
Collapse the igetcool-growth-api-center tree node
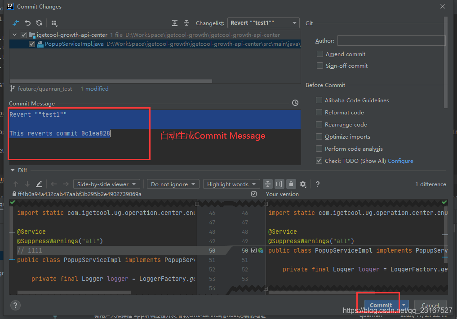coord(15,35)
